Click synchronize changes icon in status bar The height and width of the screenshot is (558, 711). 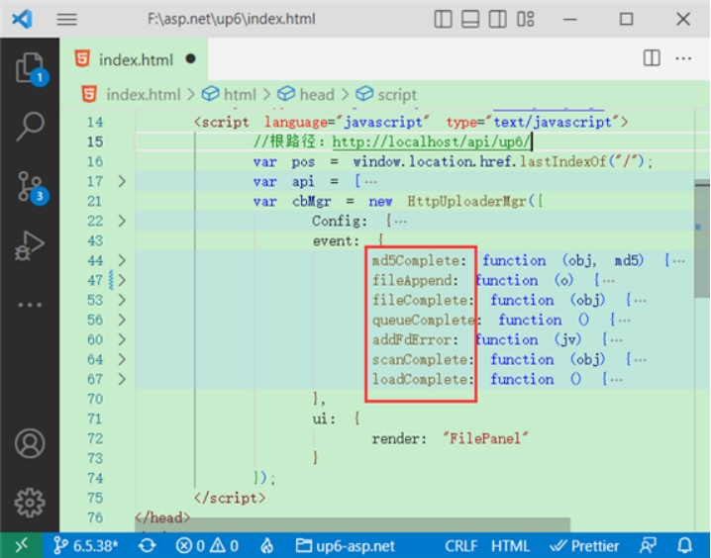(x=147, y=545)
